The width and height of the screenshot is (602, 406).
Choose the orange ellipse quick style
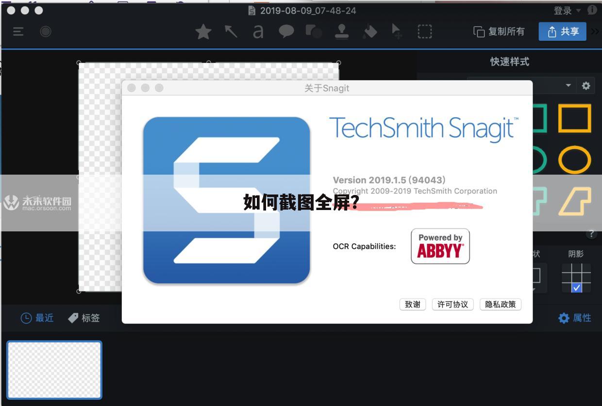[x=574, y=160]
